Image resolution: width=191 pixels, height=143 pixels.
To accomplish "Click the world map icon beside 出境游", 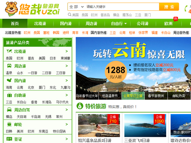I will pos(9,51).
